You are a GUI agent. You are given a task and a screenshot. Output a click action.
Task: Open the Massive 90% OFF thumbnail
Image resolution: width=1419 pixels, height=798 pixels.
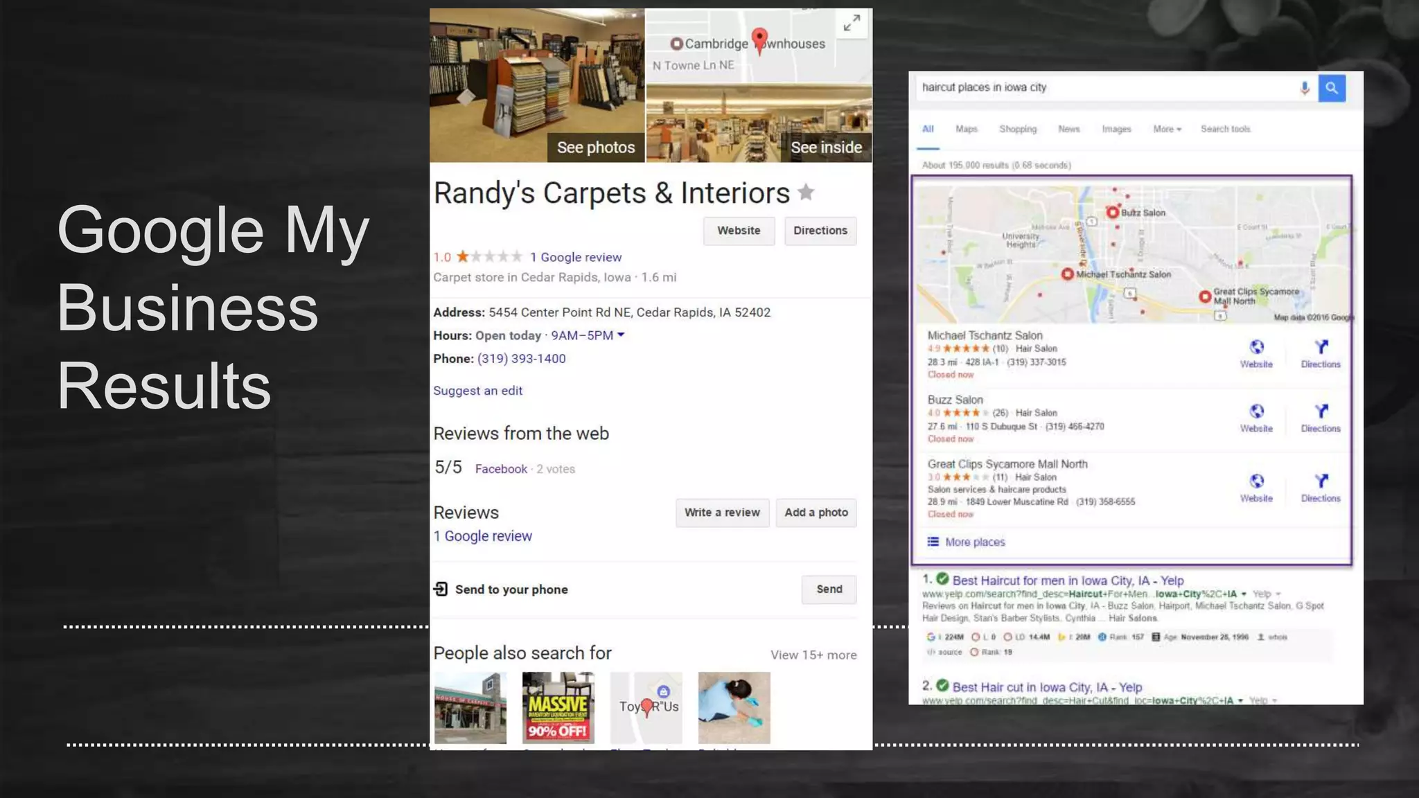[x=558, y=707]
